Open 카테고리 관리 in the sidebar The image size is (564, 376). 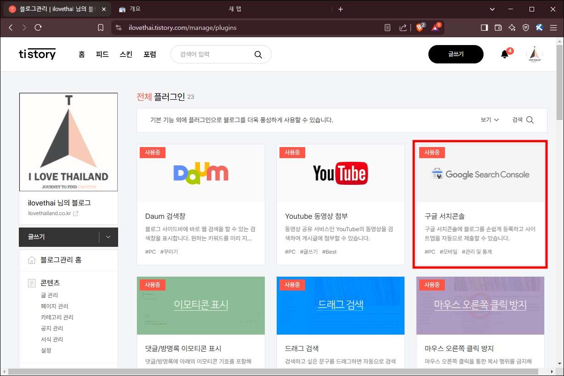[x=57, y=317]
